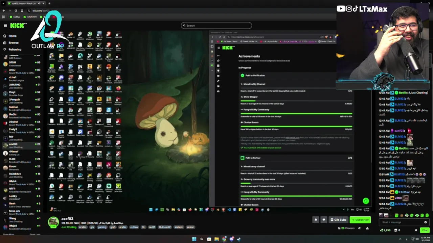Screen dimensions: 433x243
Task: Click the azxf03 streamer avatar
Action: 53,222
